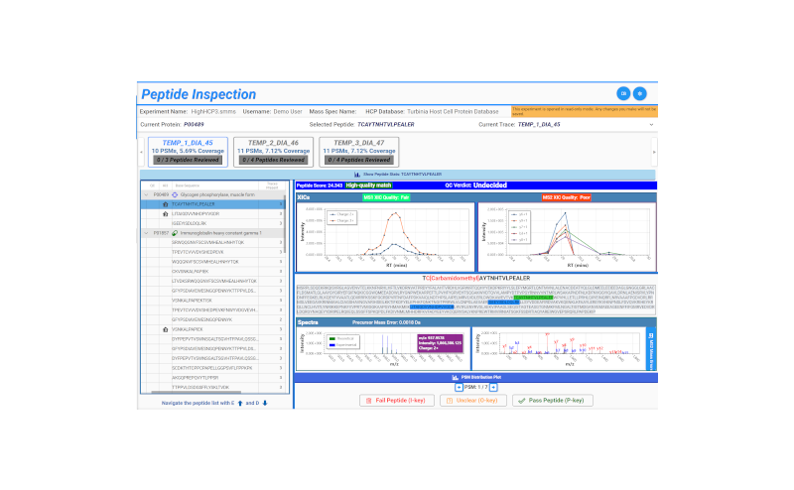Screen dimensions: 794x490
Task: Click the QC round button in header
Action: (x=624, y=93)
